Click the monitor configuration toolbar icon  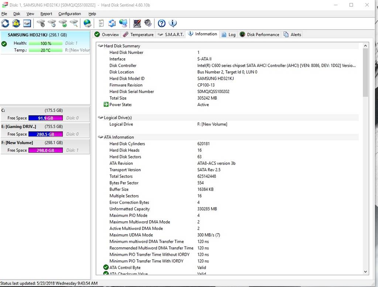(x=137, y=23)
